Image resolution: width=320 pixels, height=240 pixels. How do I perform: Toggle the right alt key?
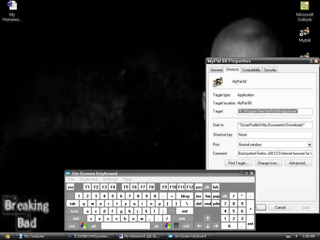click(156, 226)
